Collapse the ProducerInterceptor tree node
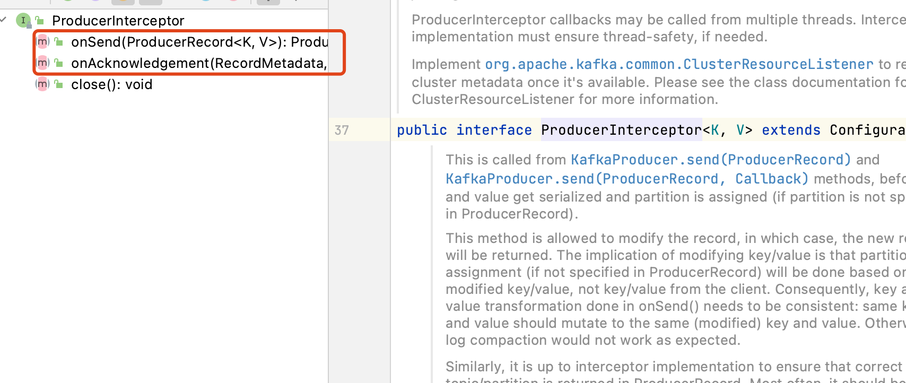 click(x=3, y=20)
